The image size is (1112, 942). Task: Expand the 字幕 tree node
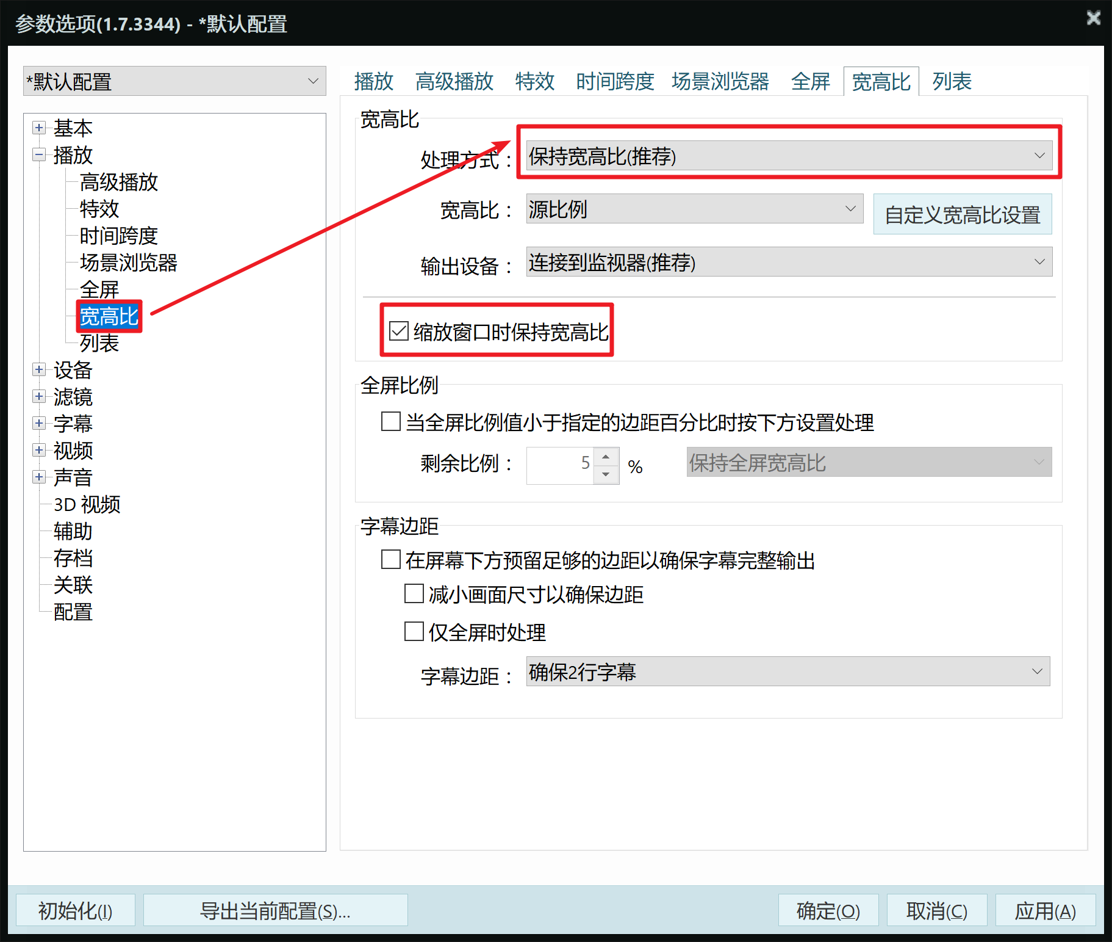point(39,424)
